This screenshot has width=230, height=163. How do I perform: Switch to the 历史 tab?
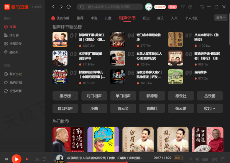click(x=146, y=18)
